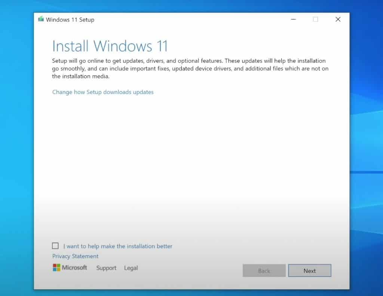This screenshot has height=296, width=383.
Task: Click the Support link
Action: [106, 268]
